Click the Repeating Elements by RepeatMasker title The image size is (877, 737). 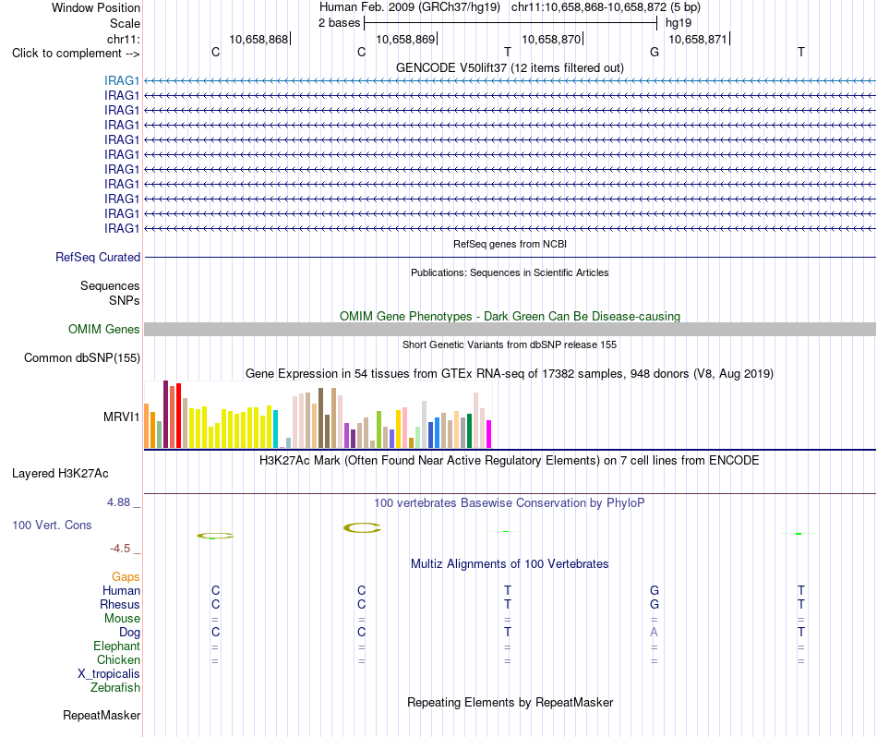pyautogui.click(x=511, y=702)
